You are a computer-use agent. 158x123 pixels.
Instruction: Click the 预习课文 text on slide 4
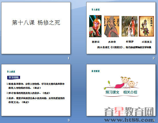(x=112, y=92)
